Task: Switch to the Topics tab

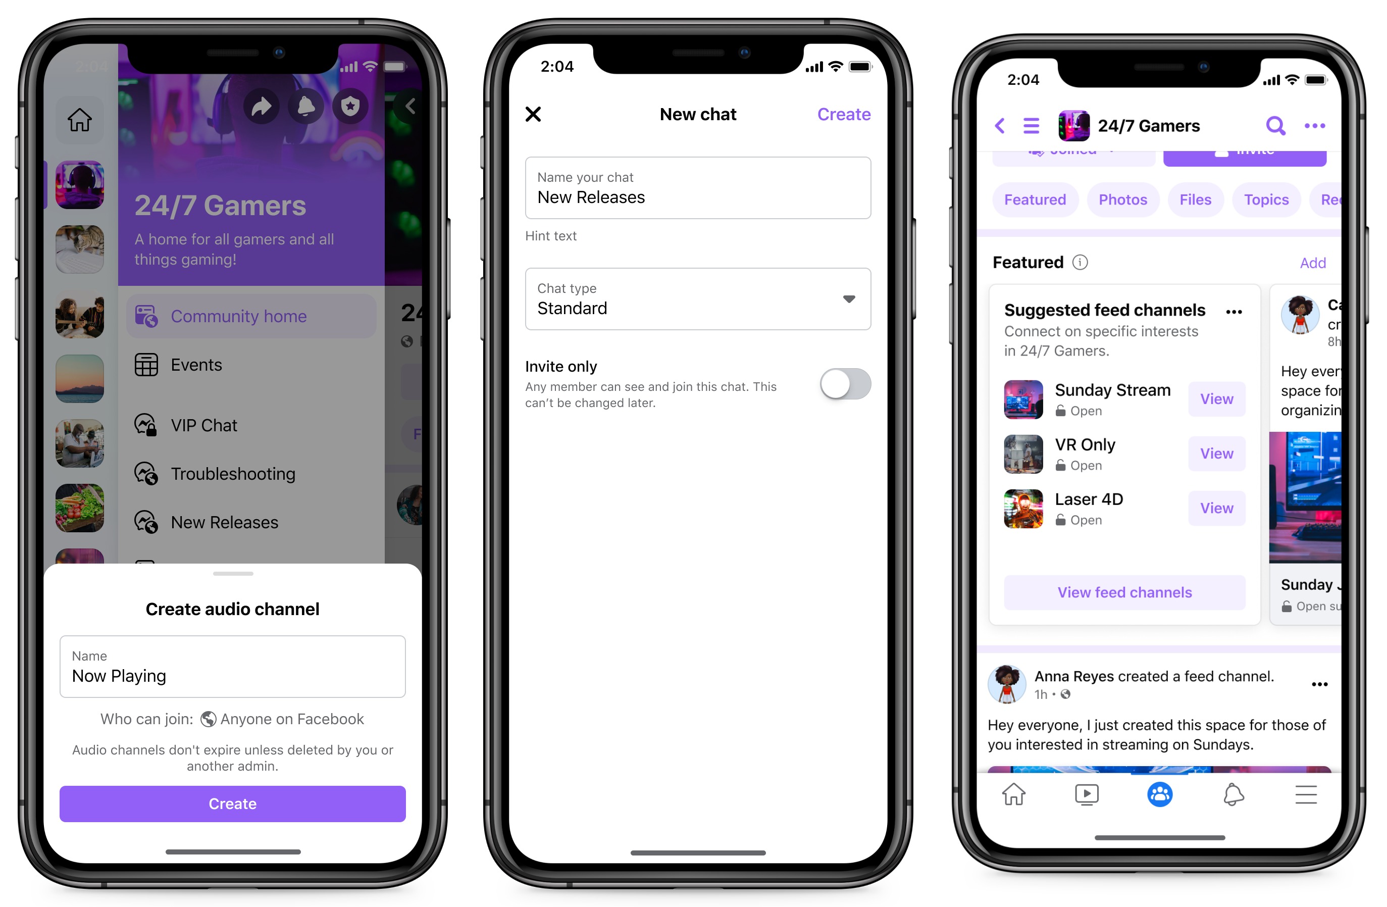Action: 1267,199
